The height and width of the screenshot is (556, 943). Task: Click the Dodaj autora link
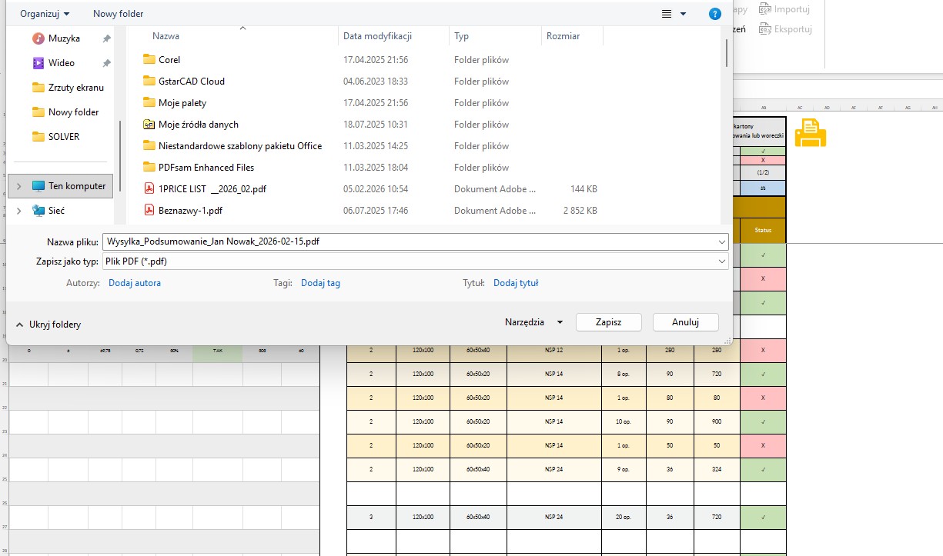135,283
